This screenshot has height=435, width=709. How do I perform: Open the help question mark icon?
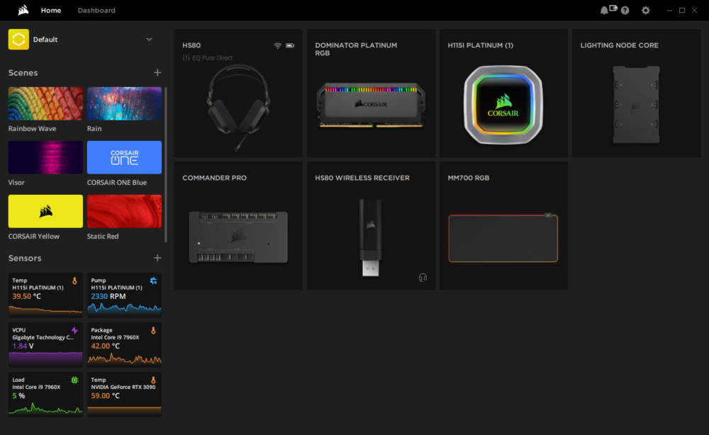[x=625, y=11]
